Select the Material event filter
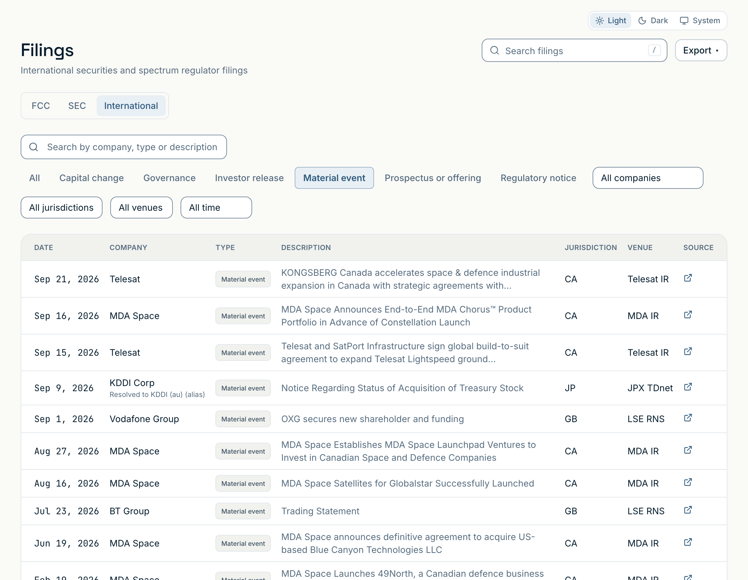Viewport: 748px width, 580px height. click(x=334, y=178)
